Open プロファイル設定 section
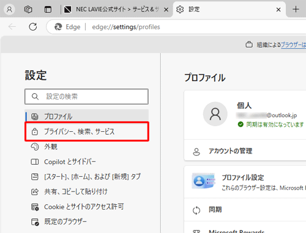Screen dimensions: 306x233 245,182
